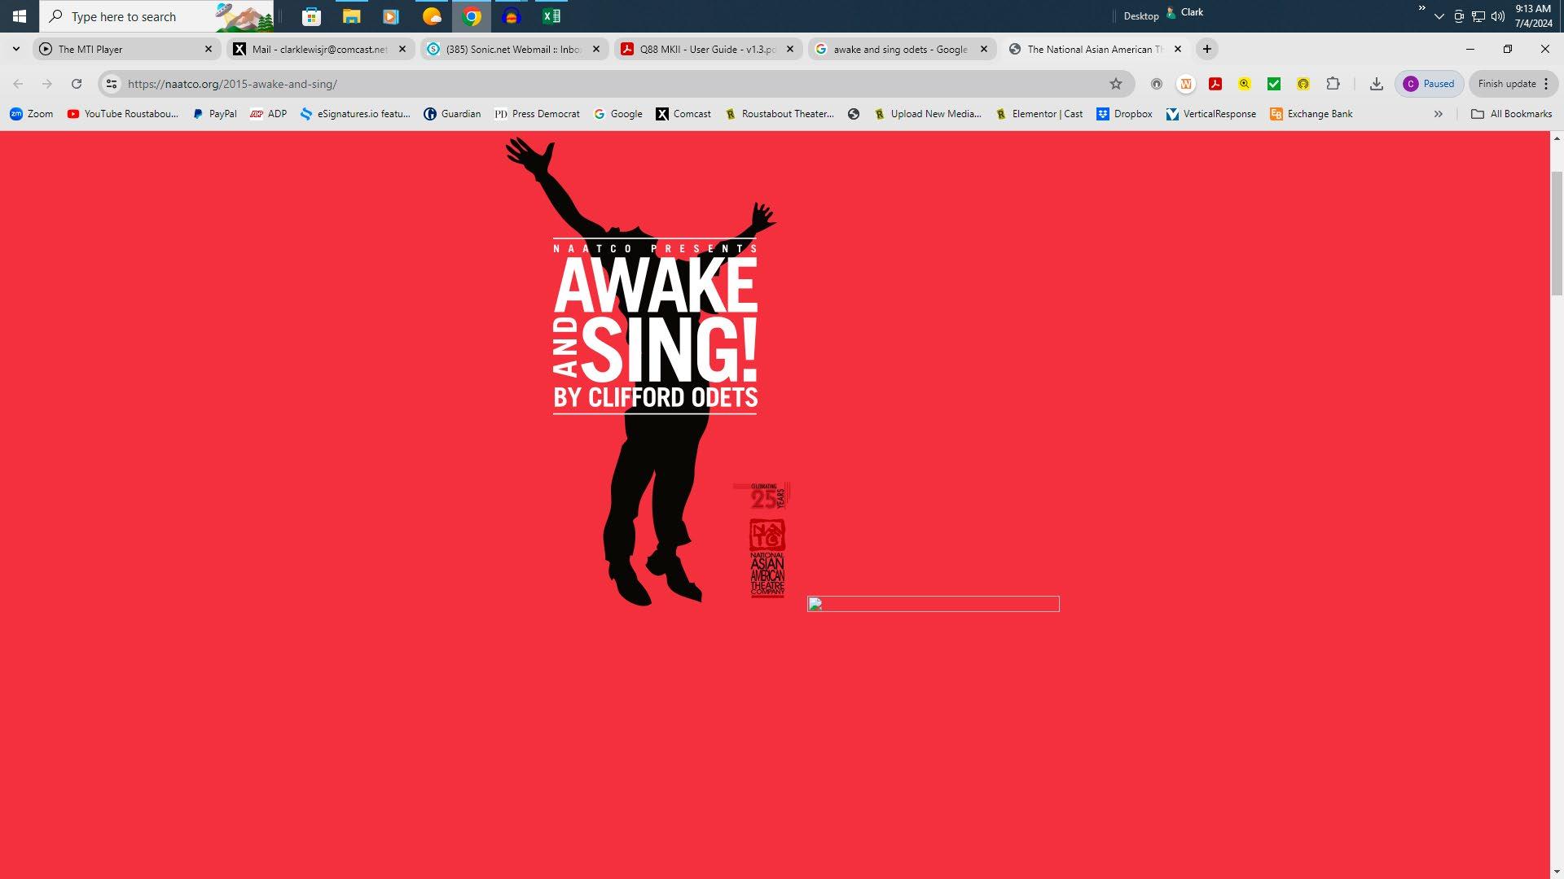The height and width of the screenshot is (879, 1564).
Task: Click the green checkmark extension icon
Action: (x=1273, y=84)
